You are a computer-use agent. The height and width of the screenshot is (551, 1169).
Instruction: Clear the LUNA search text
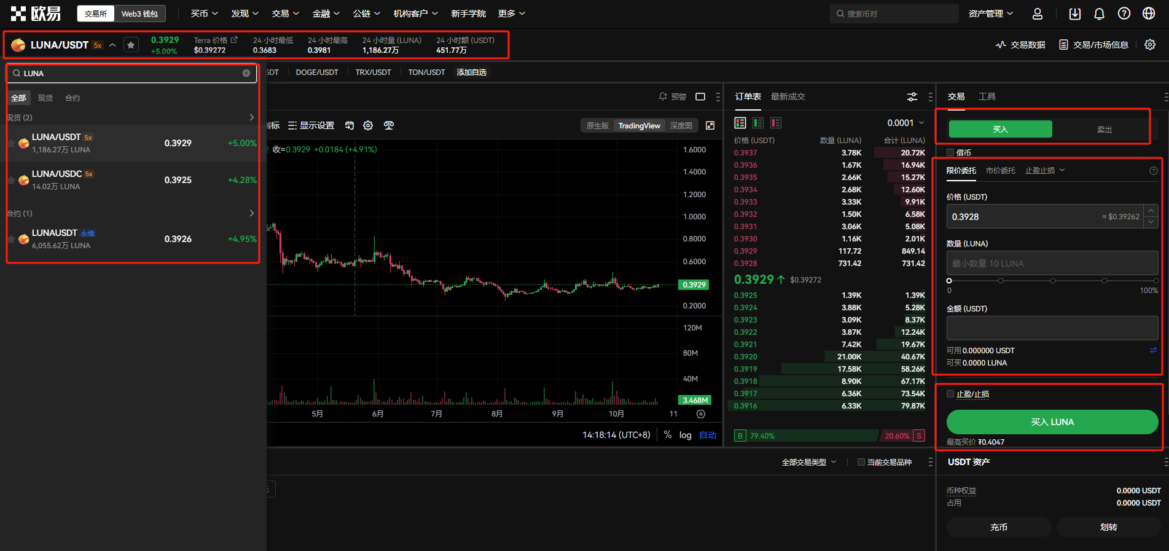246,73
